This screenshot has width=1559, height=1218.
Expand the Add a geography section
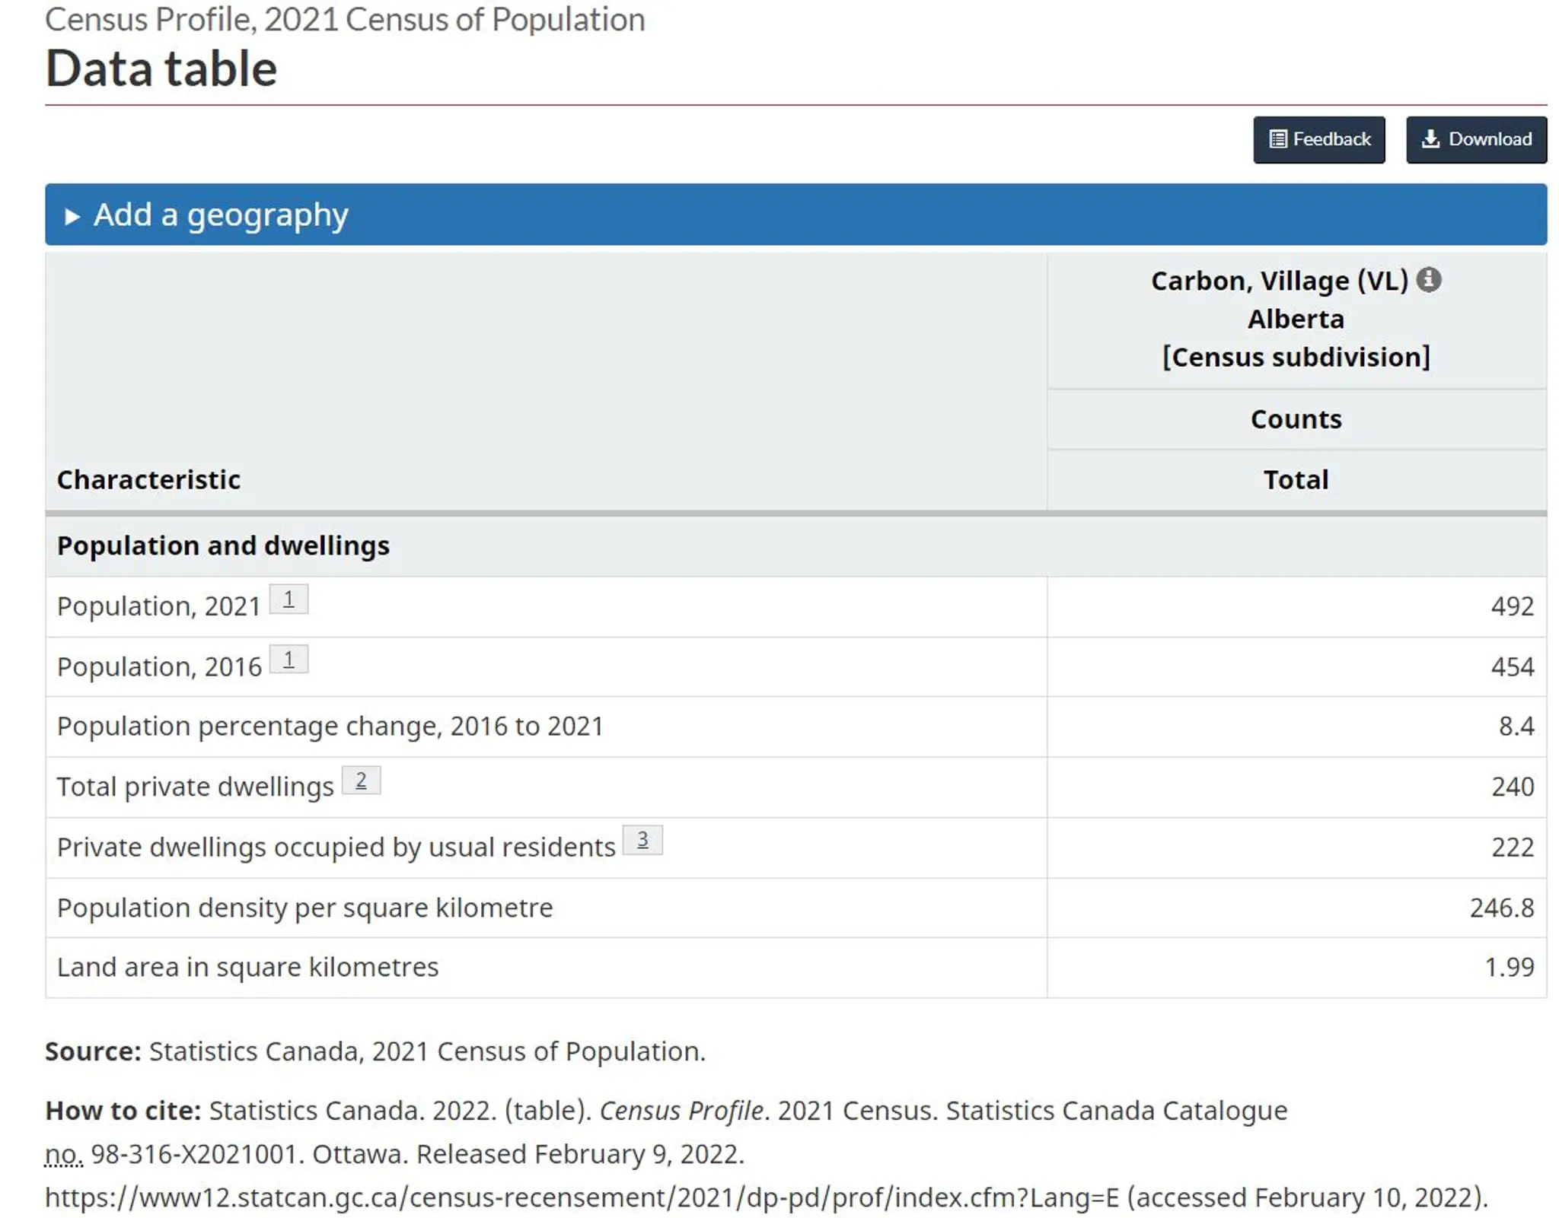(x=221, y=215)
